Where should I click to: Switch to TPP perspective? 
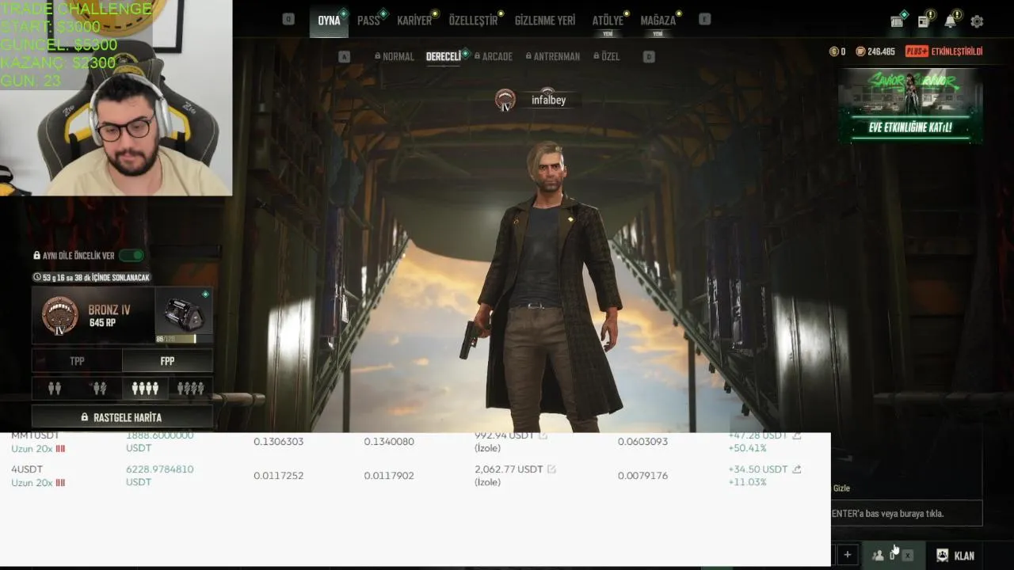77,361
